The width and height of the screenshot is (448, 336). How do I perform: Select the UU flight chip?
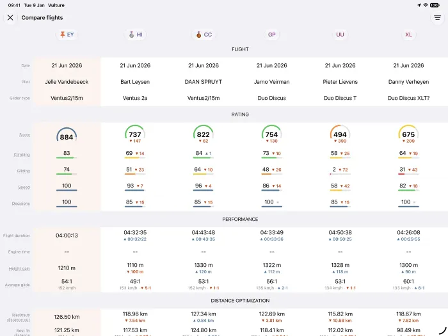point(340,35)
